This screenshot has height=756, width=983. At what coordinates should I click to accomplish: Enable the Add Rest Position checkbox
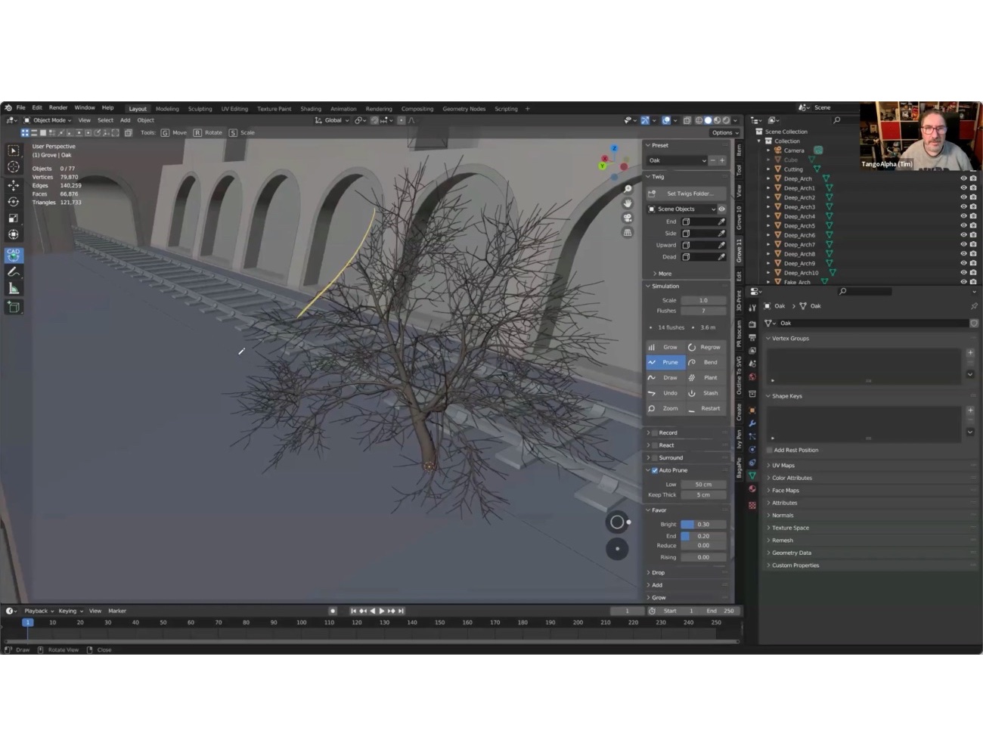click(x=772, y=450)
